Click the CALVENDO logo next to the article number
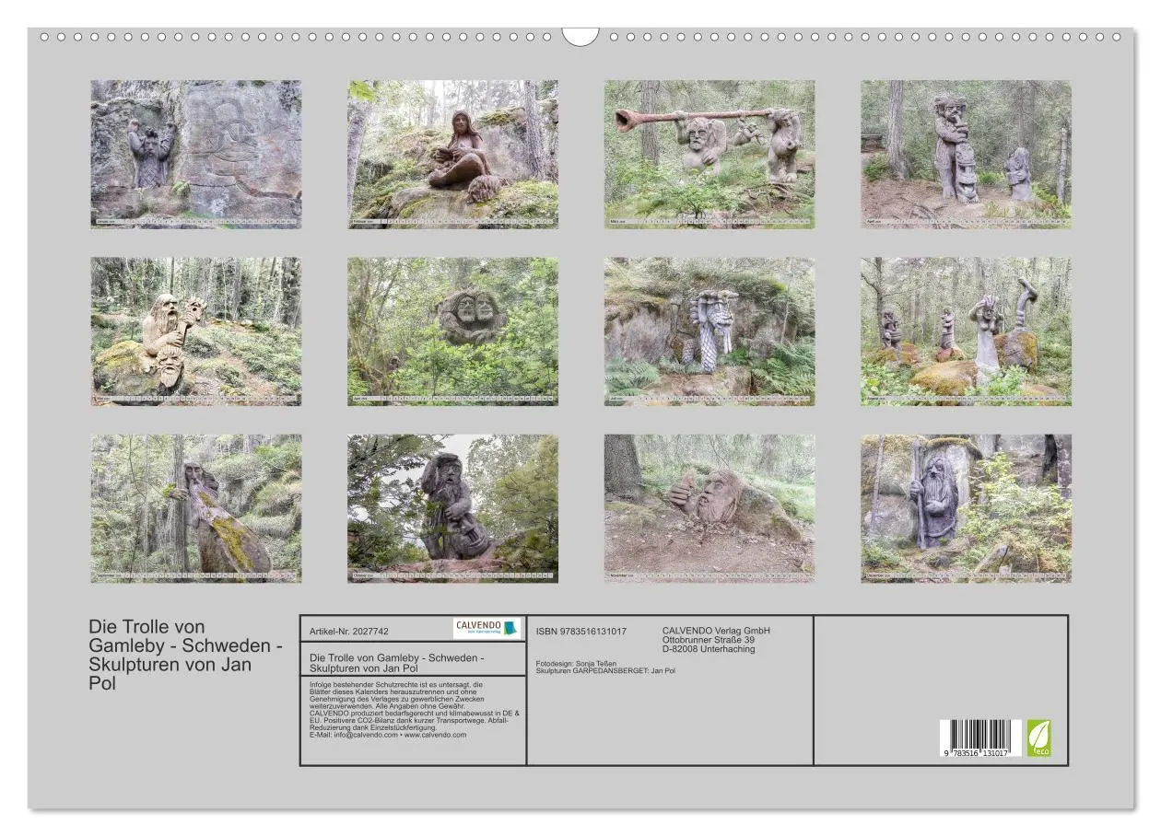This screenshot has height=836, width=1161. 487,629
